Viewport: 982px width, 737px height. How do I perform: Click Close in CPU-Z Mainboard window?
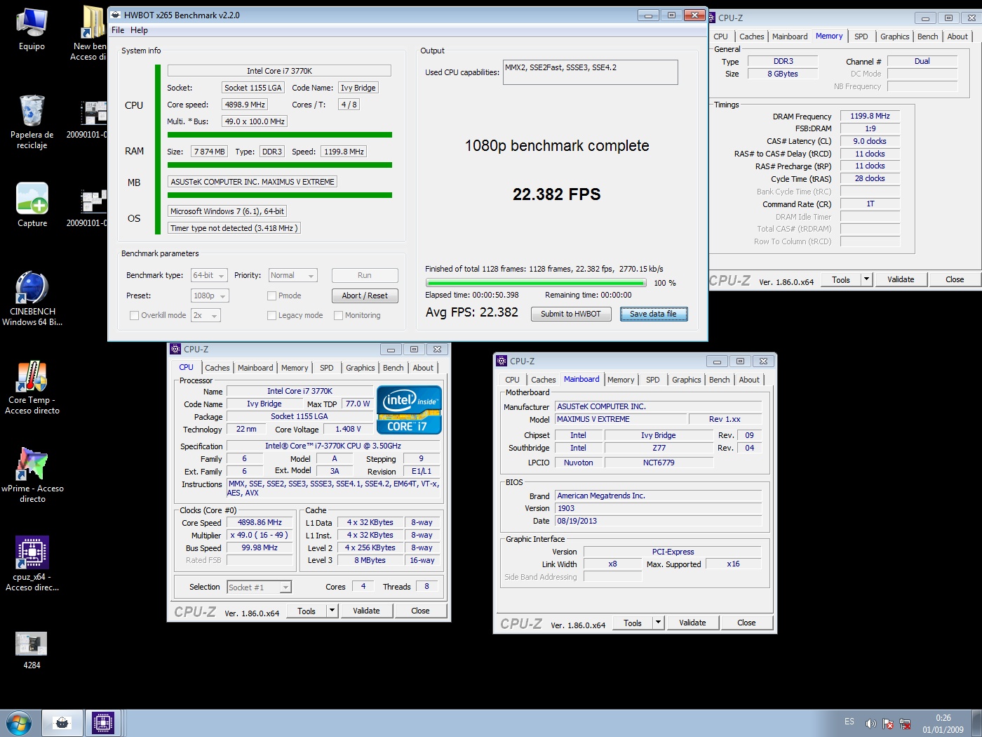point(746,623)
